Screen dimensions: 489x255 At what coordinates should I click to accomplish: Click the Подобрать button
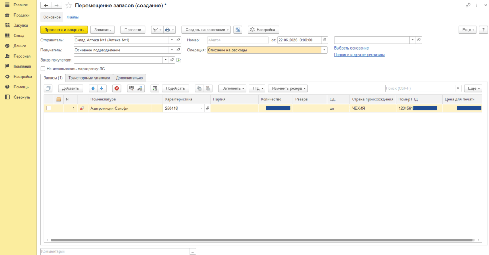[175, 88]
